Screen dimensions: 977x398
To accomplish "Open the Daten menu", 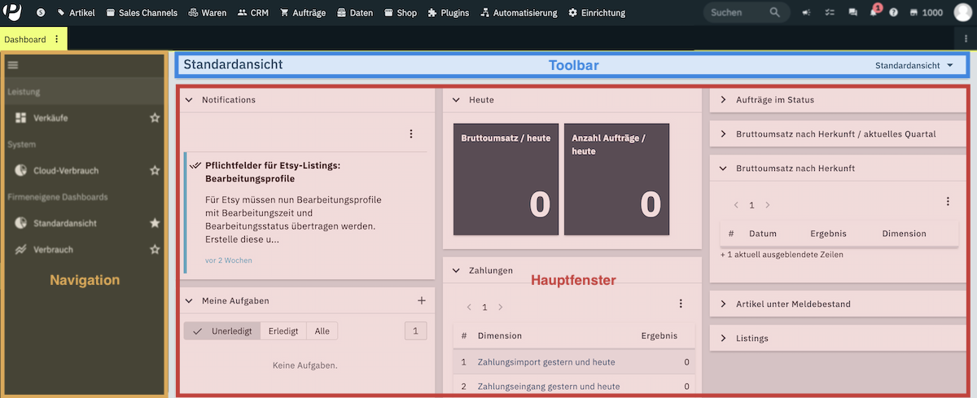I will coord(355,13).
